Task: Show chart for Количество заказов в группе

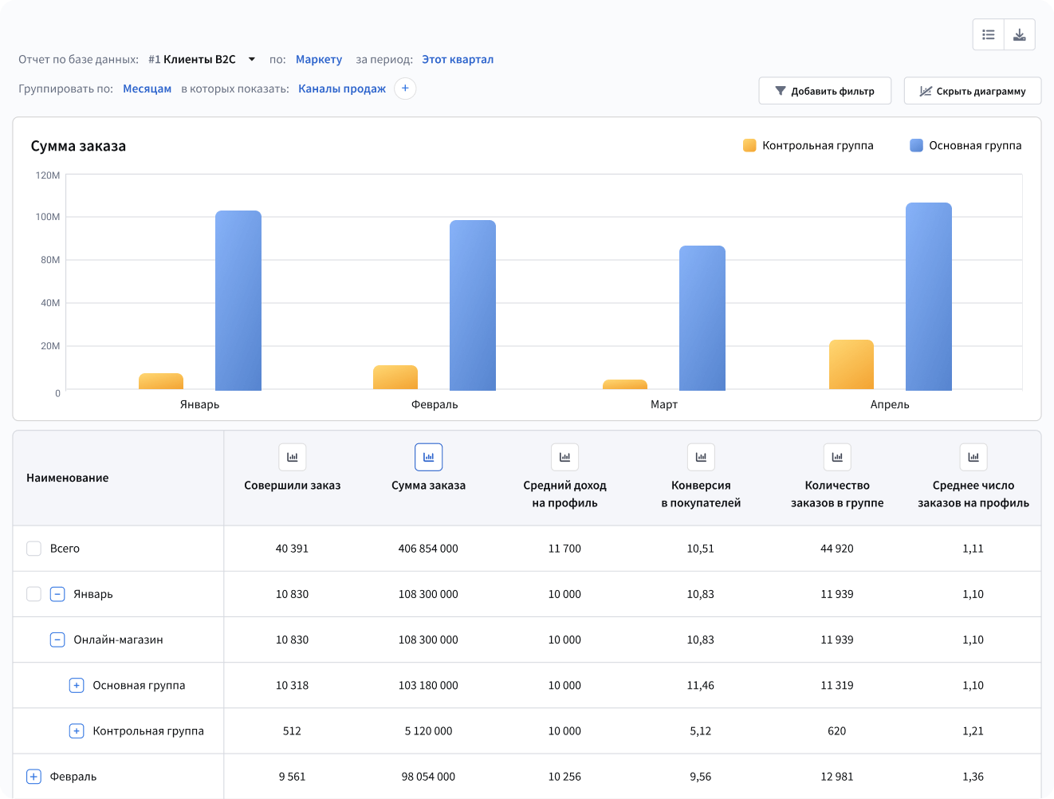Action: click(837, 457)
